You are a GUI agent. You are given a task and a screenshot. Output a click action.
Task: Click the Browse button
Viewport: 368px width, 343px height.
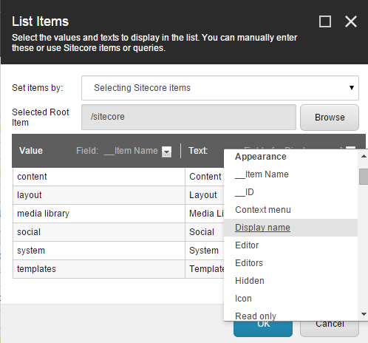click(x=330, y=118)
